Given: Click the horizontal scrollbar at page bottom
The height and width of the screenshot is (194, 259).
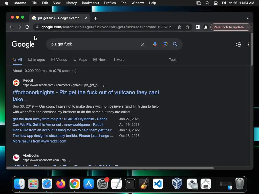Looking at the screenshot, I should click(110, 168).
